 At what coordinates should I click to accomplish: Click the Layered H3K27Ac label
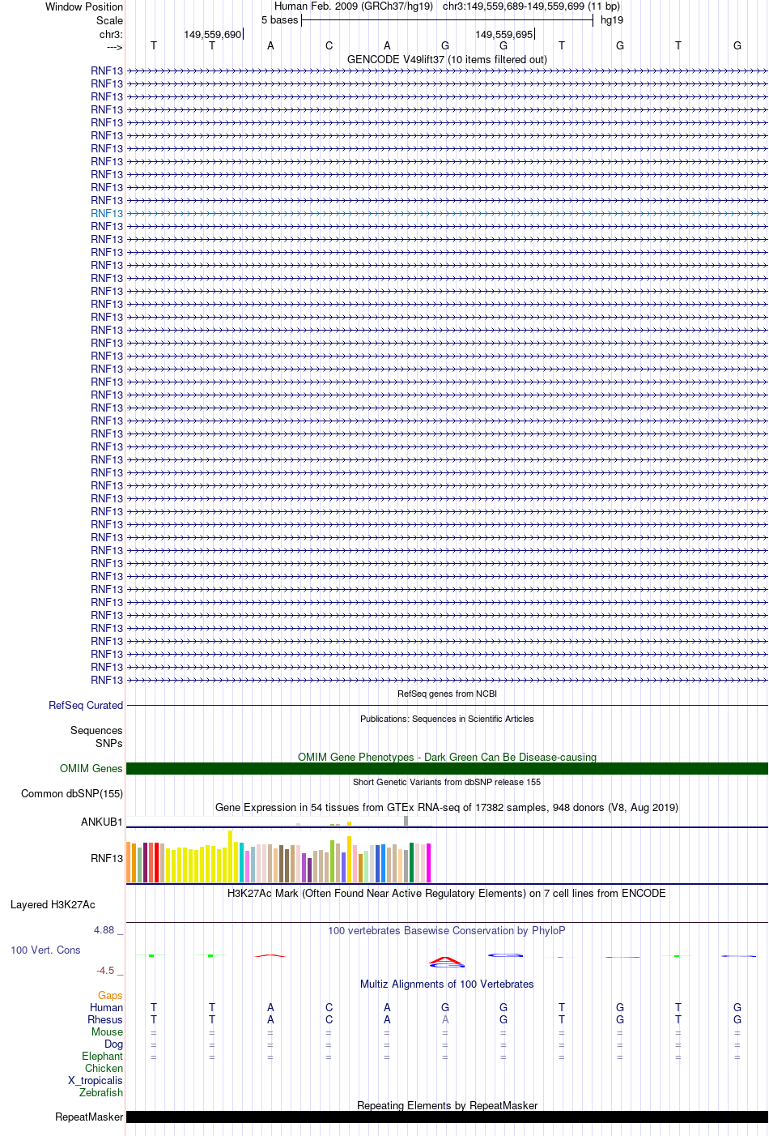[x=53, y=904]
